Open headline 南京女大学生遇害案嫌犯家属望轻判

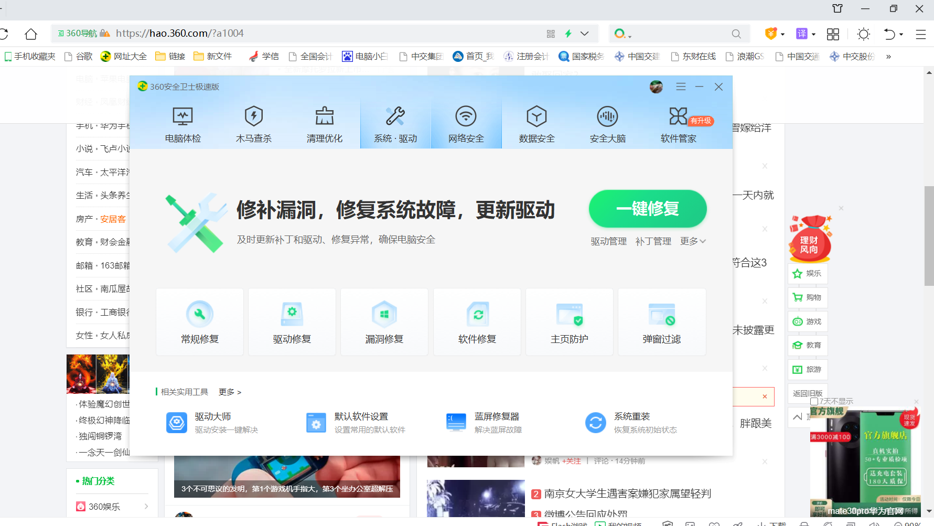point(627,493)
